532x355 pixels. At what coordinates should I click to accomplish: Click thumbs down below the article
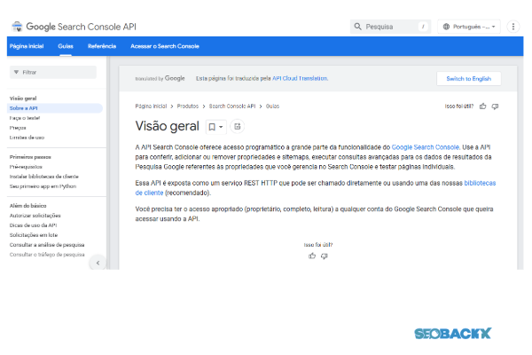pyautogui.click(x=325, y=256)
